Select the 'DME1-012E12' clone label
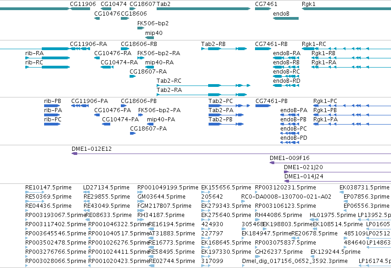The image size is (391, 268). click(x=91, y=149)
